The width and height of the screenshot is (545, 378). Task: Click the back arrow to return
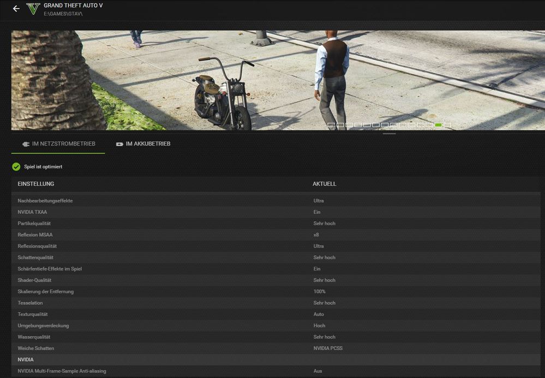[16, 9]
